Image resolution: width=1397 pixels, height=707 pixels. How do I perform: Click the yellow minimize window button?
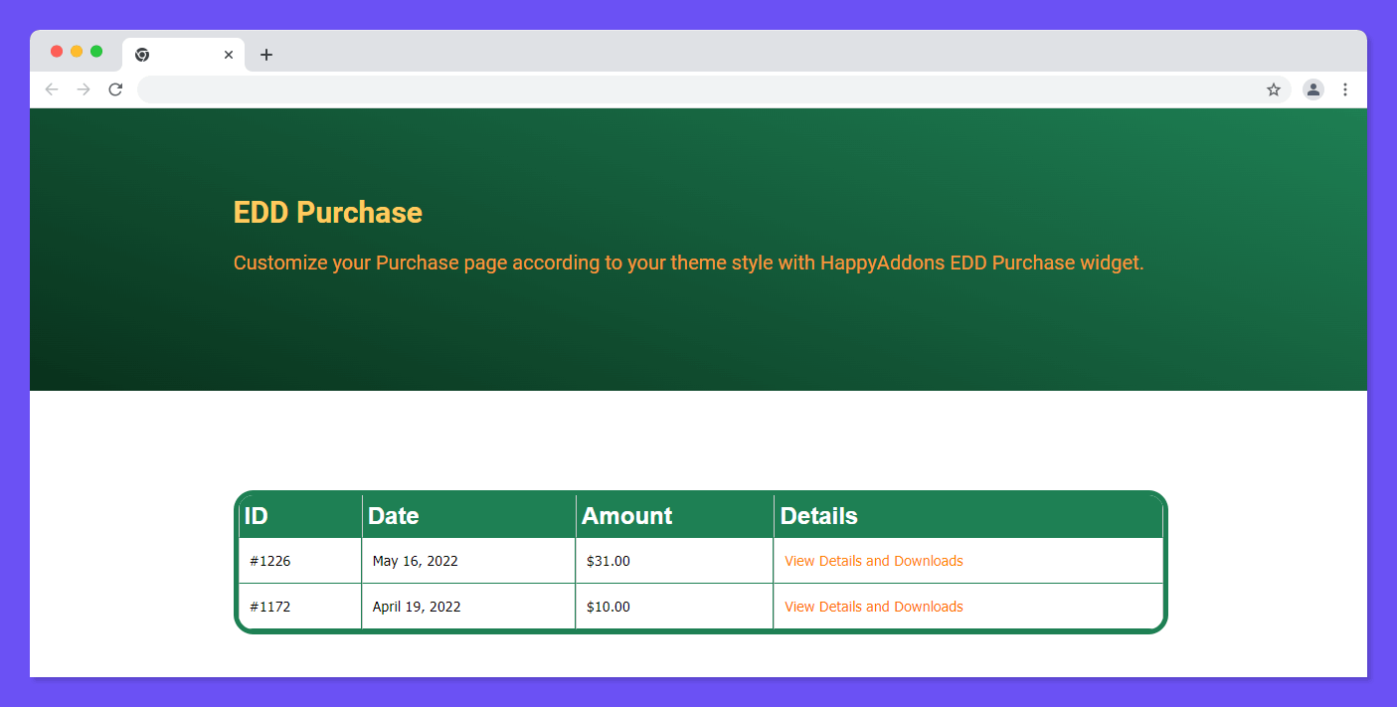click(x=77, y=52)
